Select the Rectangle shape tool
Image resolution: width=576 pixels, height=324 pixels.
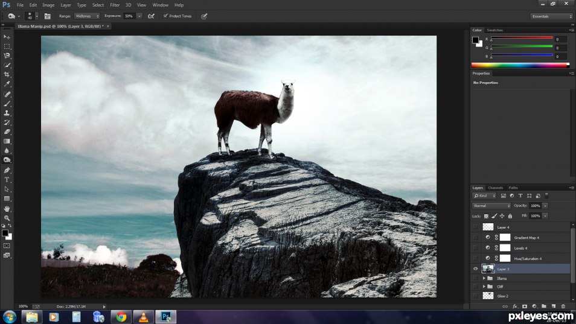click(7, 199)
